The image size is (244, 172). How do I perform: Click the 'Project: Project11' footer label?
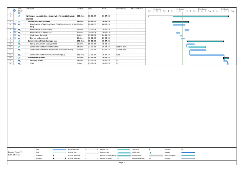[15, 152]
